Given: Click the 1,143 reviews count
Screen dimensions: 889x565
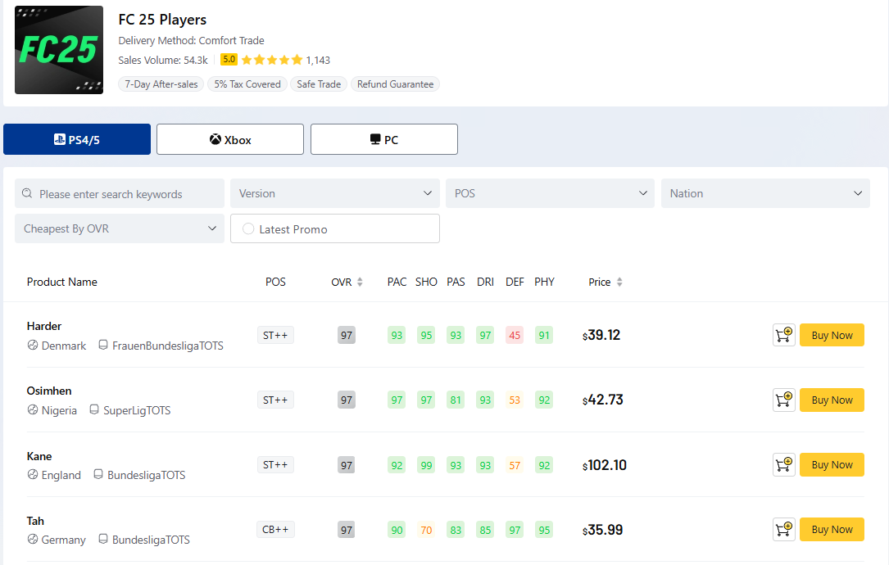Looking at the screenshot, I should pyautogui.click(x=318, y=60).
